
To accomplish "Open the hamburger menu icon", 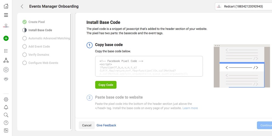I will (x=6, y=15).
